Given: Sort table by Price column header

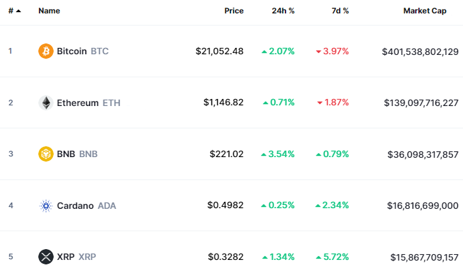Looking at the screenshot, I should 234,11.
